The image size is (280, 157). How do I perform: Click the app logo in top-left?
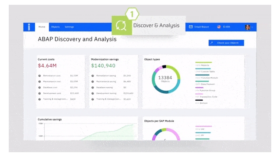[29, 27]
